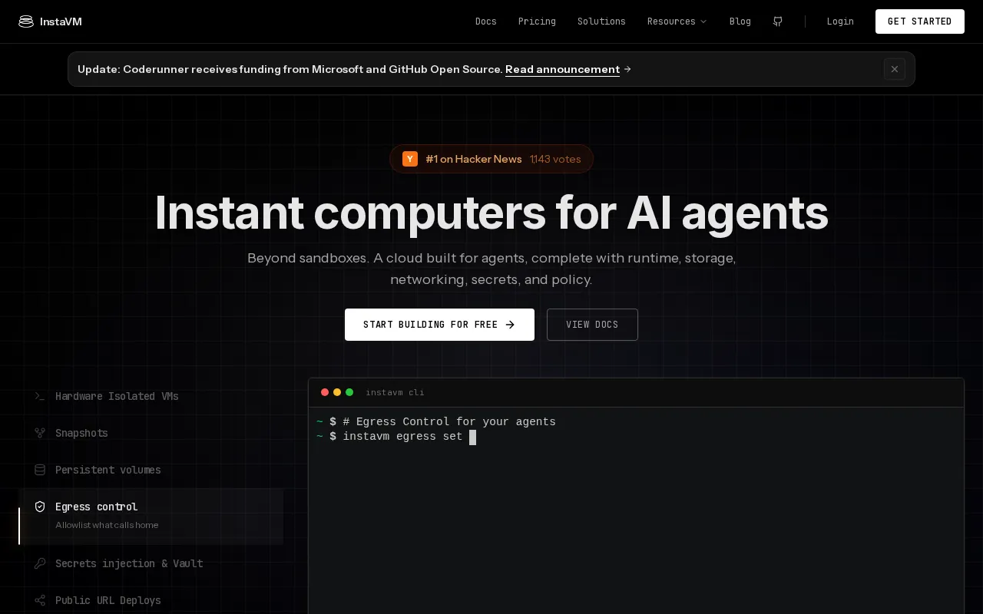The image size is (983, 614).
Task: Click the shield icon beside Egress control
Action: [40, 507]
